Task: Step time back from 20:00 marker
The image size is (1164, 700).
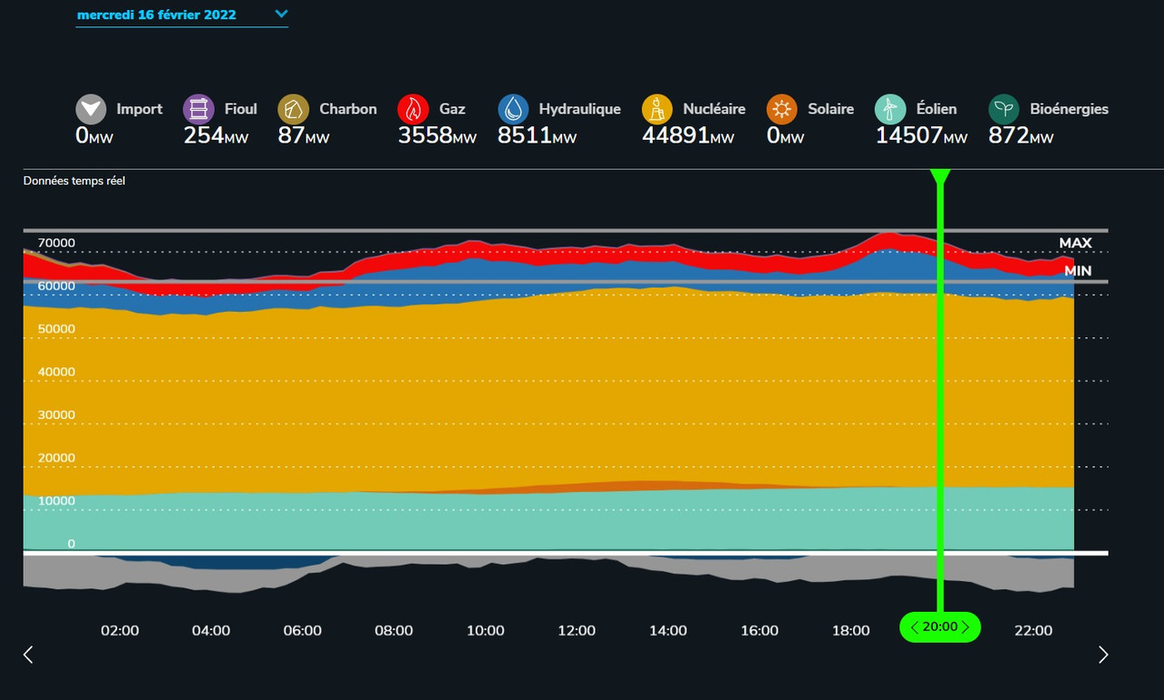Action: click(x=914, y=627)
